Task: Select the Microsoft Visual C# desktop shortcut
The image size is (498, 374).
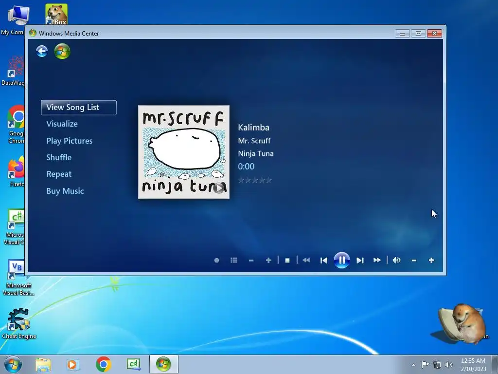Action: click(x=14, y=227)
